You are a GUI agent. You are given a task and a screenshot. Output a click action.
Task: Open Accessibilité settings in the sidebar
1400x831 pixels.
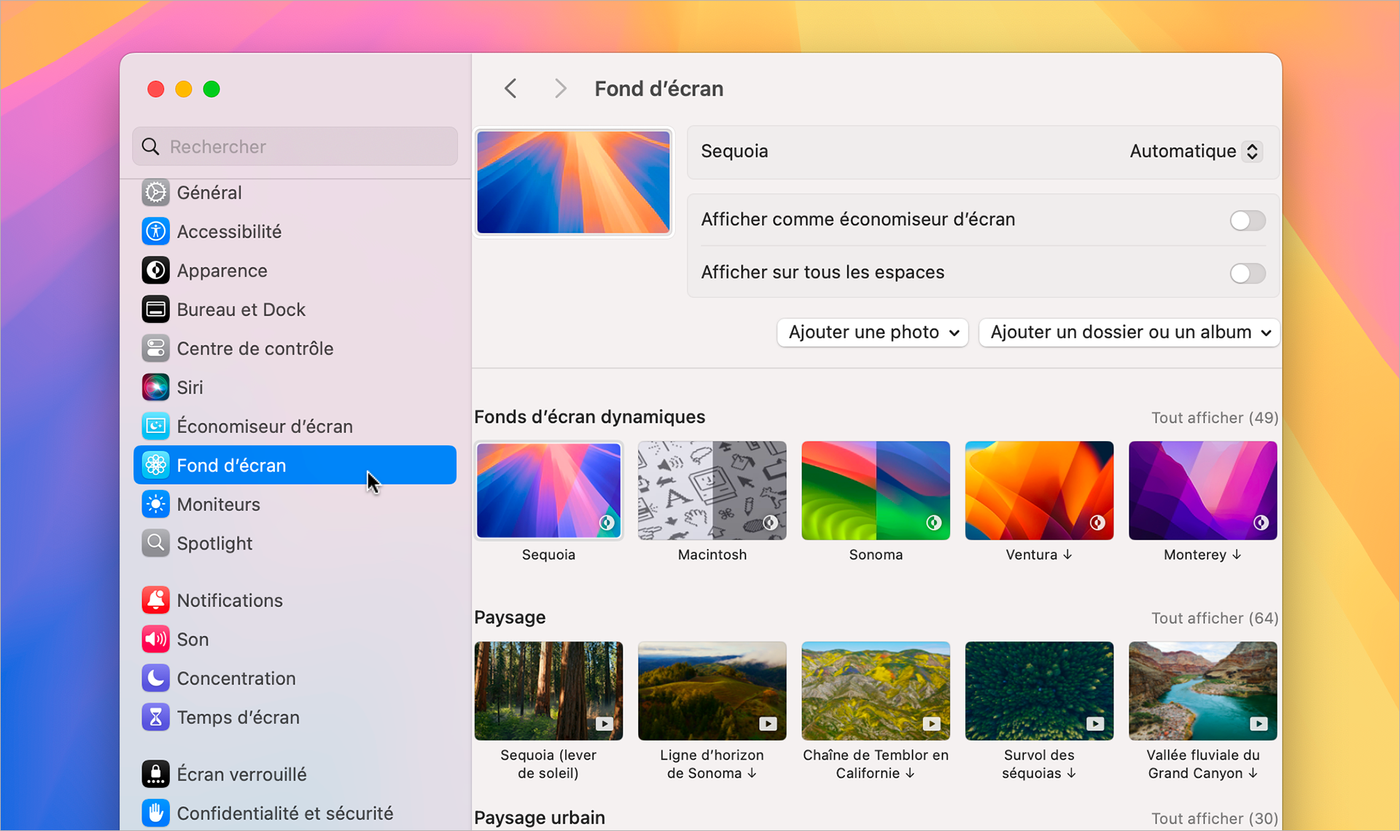pos(228,231)
